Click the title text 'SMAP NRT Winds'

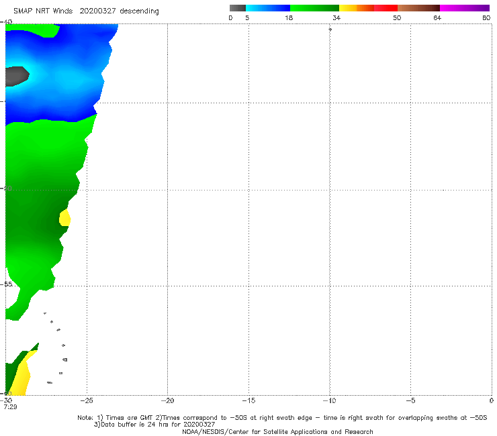coord(43,11)
